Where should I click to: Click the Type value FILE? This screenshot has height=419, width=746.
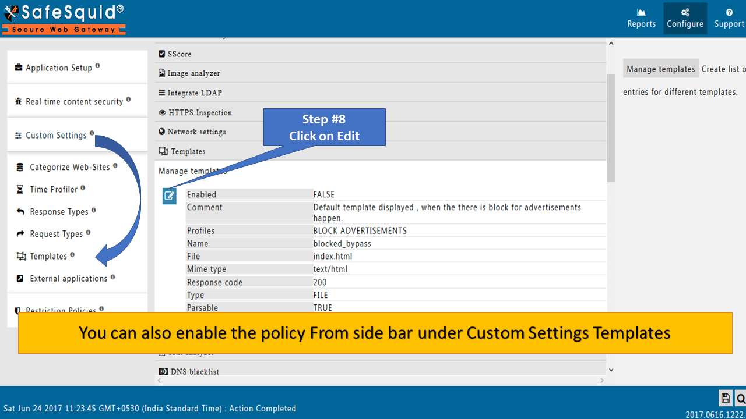321,295
